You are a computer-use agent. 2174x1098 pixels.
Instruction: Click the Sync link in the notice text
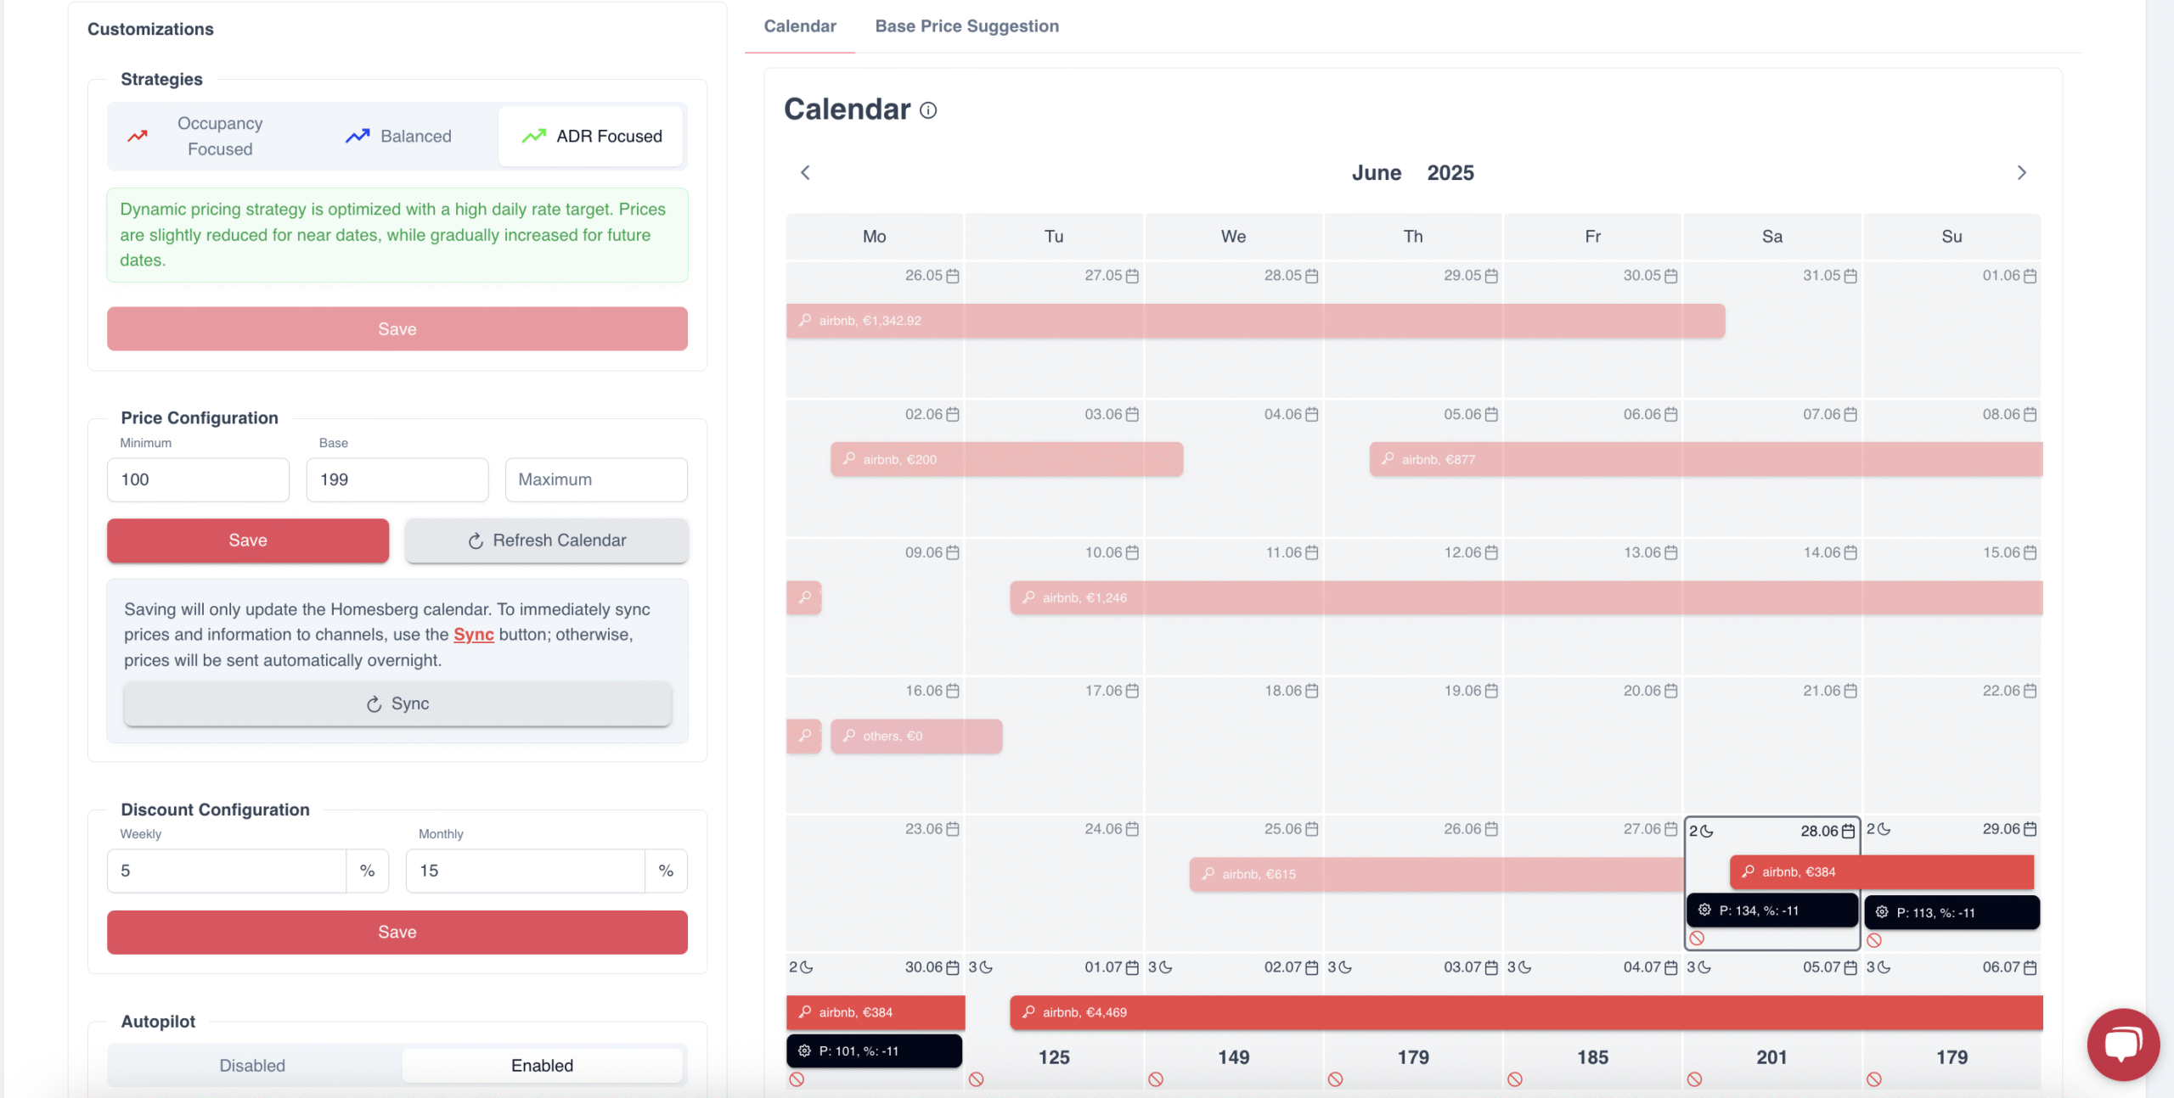click(473, 634)
